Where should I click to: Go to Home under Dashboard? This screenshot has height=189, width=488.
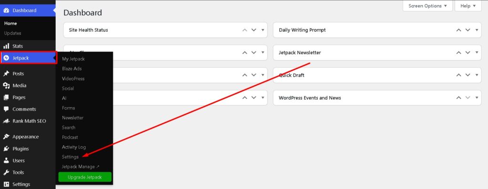(10, 23)
